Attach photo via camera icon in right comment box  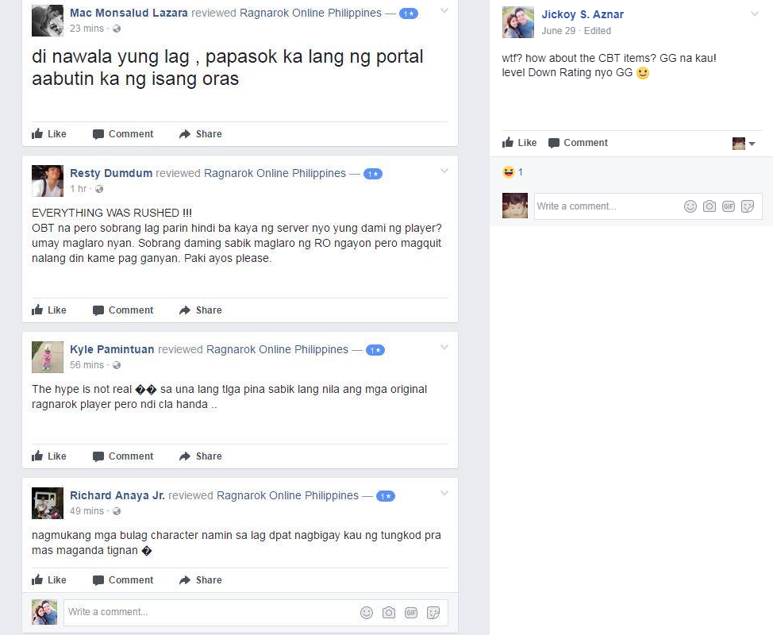(710, 206)
